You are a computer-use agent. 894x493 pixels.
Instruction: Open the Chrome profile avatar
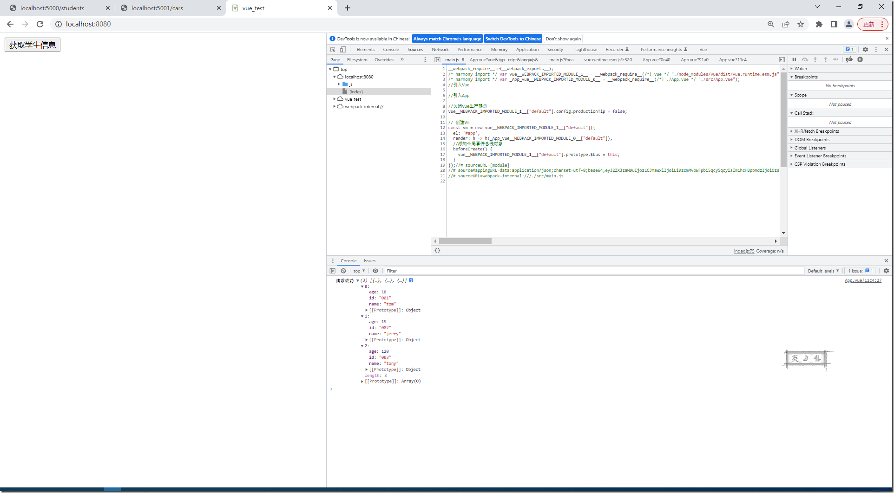coord(849,24)
